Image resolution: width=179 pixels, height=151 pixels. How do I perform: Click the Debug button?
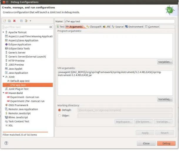(x=166, y=143)
